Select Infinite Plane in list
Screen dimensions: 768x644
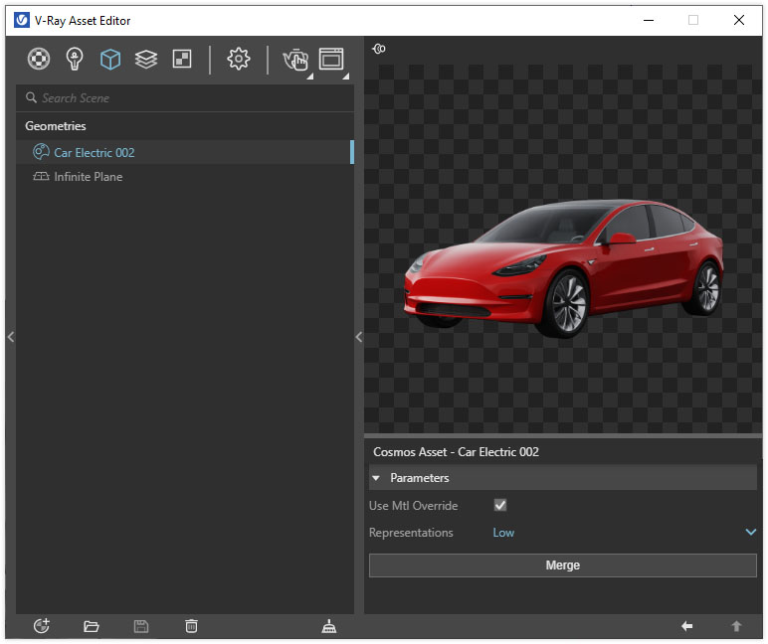[185, 177]
